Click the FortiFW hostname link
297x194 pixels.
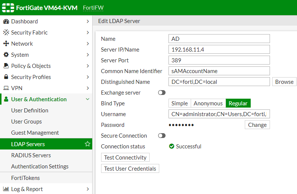(x=93, y=8)
